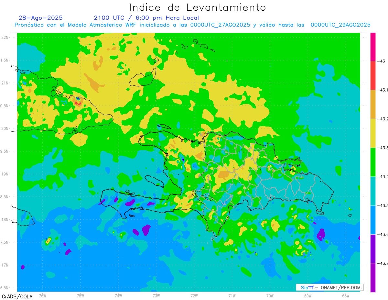388x300 pixels.
Task: Click the '74W' longitude label
Action: [x=118, y=295]
